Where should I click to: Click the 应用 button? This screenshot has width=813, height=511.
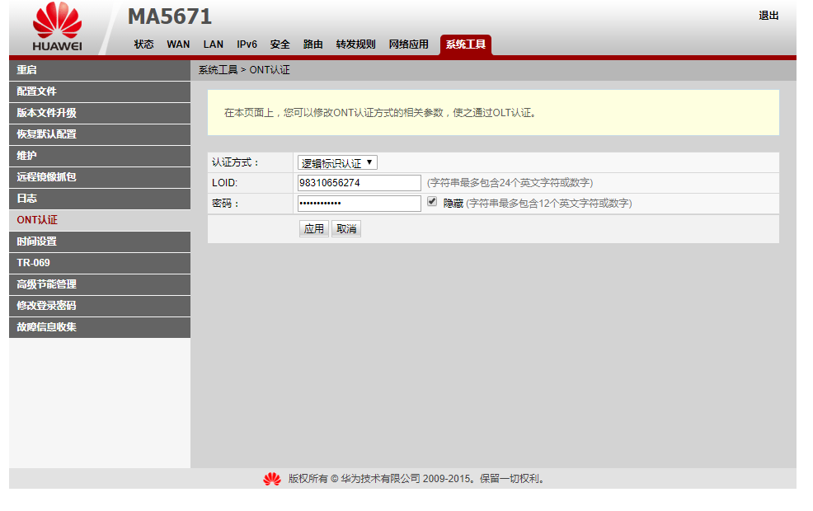pos(313,228)
